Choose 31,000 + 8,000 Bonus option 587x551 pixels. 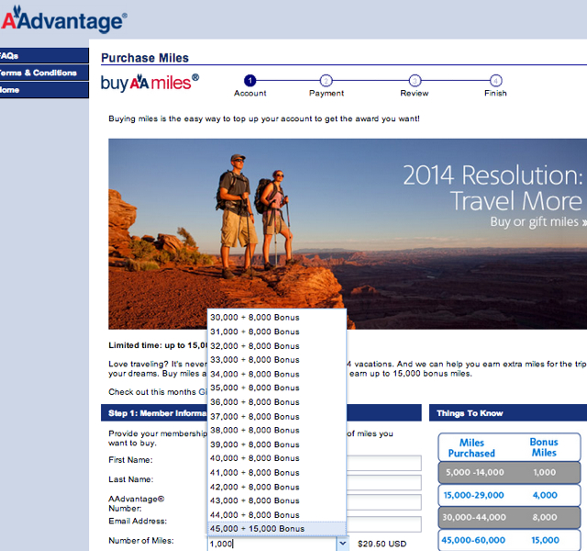tap(277, 332)
